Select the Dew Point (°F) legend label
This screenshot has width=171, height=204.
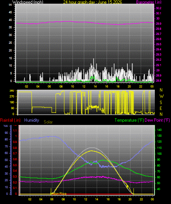pos(157,120)
